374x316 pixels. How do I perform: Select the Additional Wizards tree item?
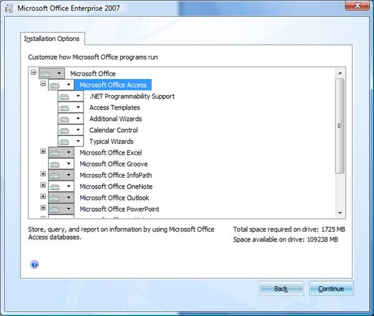[x=116, y=119]
